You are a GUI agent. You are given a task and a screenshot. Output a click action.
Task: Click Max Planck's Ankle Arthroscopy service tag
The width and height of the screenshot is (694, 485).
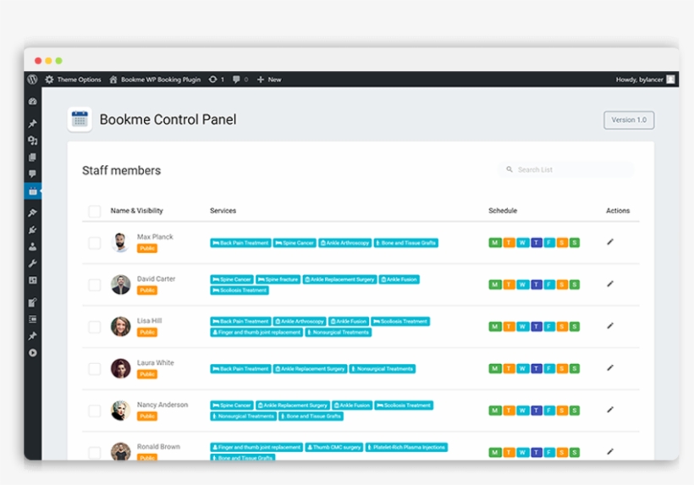[x=345, y=243]
